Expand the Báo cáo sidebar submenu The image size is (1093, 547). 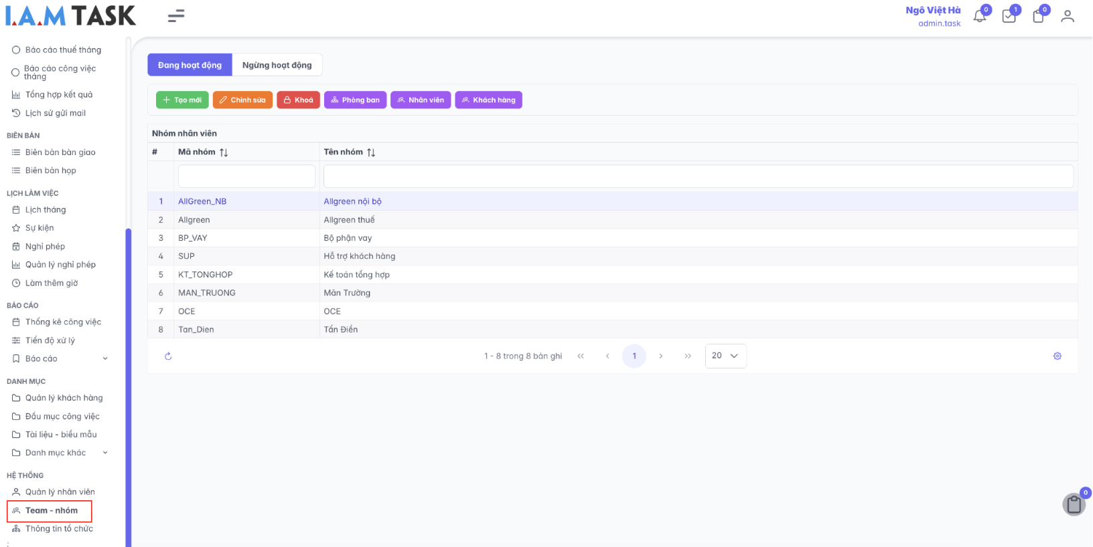pyautogui.click(x=105, y=359)
